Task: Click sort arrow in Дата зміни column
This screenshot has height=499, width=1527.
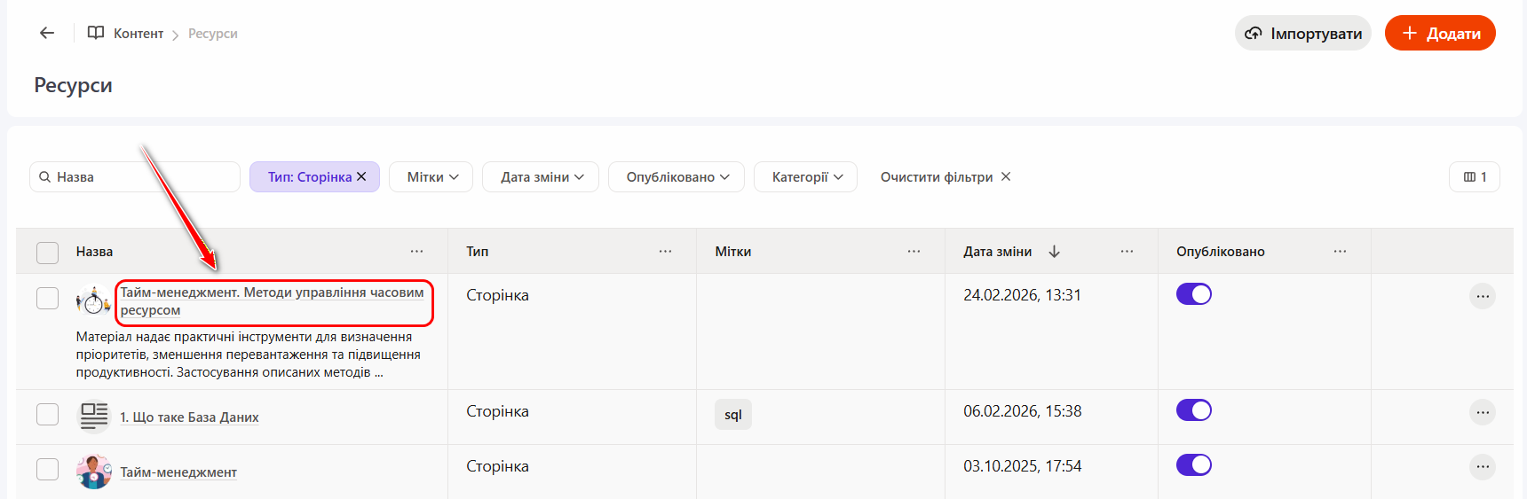Action: pyautogui.click(x=1054, y=252)
